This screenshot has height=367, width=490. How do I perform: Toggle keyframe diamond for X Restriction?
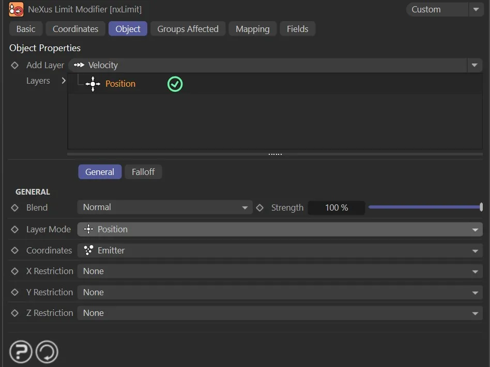point(15,271)
